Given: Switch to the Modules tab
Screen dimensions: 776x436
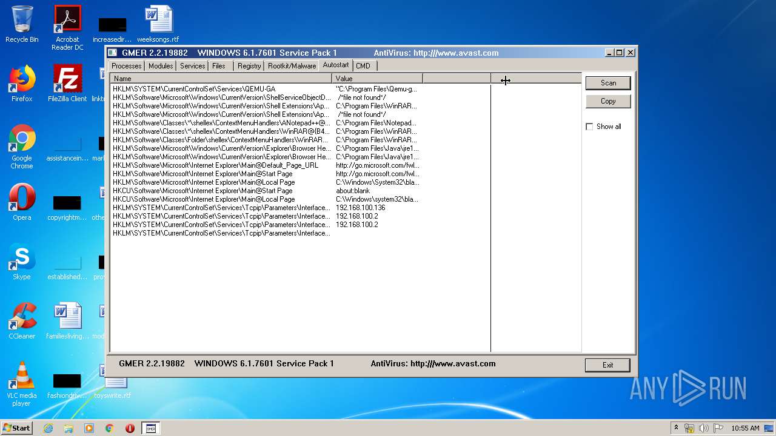Looking at the screenshot, I should (161, 65).
